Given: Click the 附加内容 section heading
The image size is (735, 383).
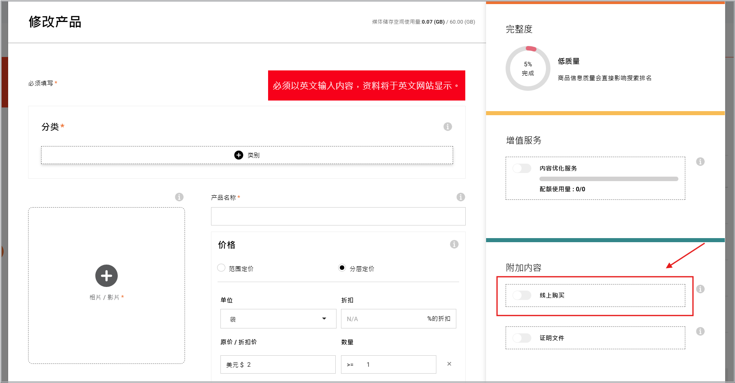Looking at the screenshot, I should click(524, 267).
